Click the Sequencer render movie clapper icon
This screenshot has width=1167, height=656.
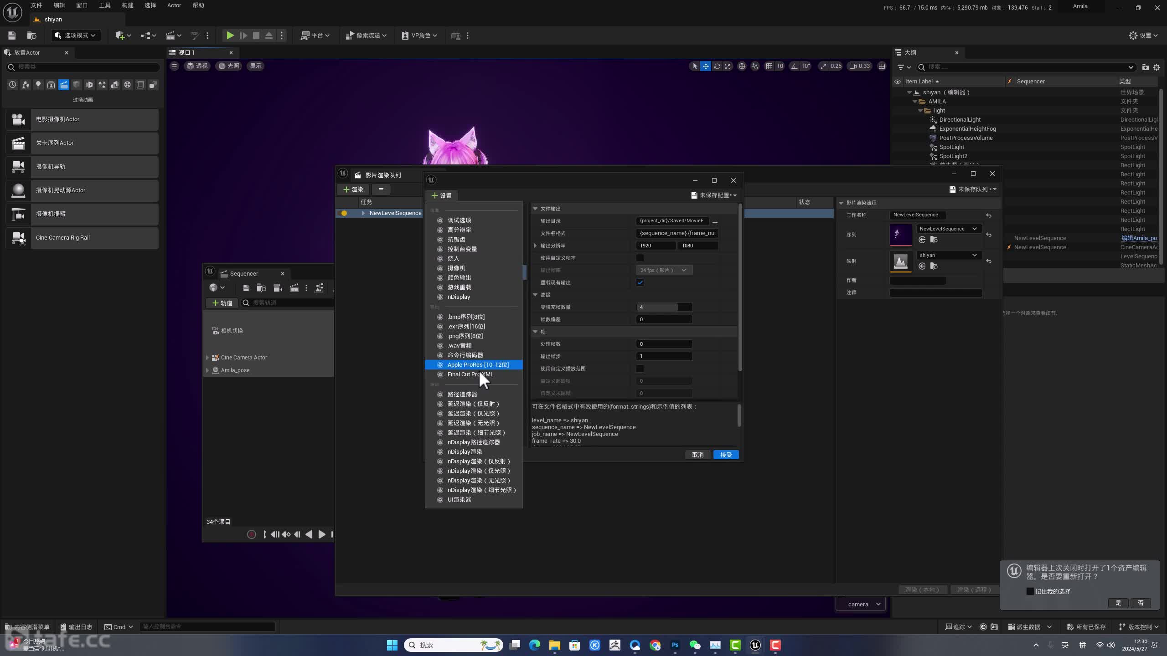[294, 288]
